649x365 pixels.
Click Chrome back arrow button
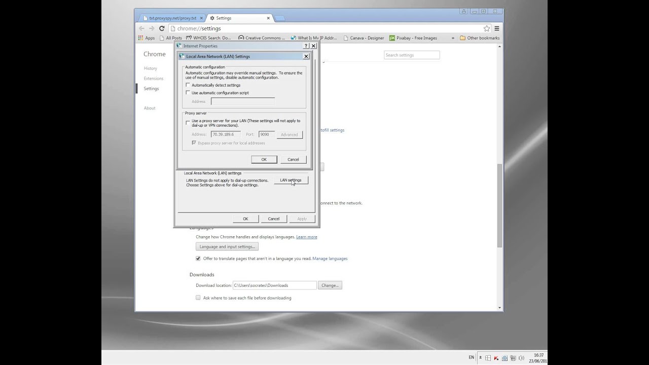[x=141, y=28]
